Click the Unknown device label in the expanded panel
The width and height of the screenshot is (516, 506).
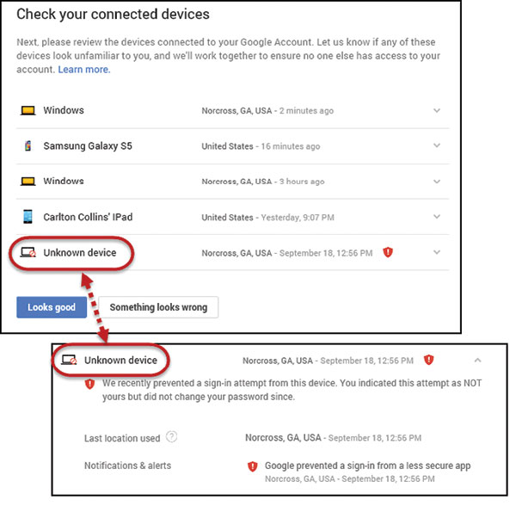[x=120, y=360]
